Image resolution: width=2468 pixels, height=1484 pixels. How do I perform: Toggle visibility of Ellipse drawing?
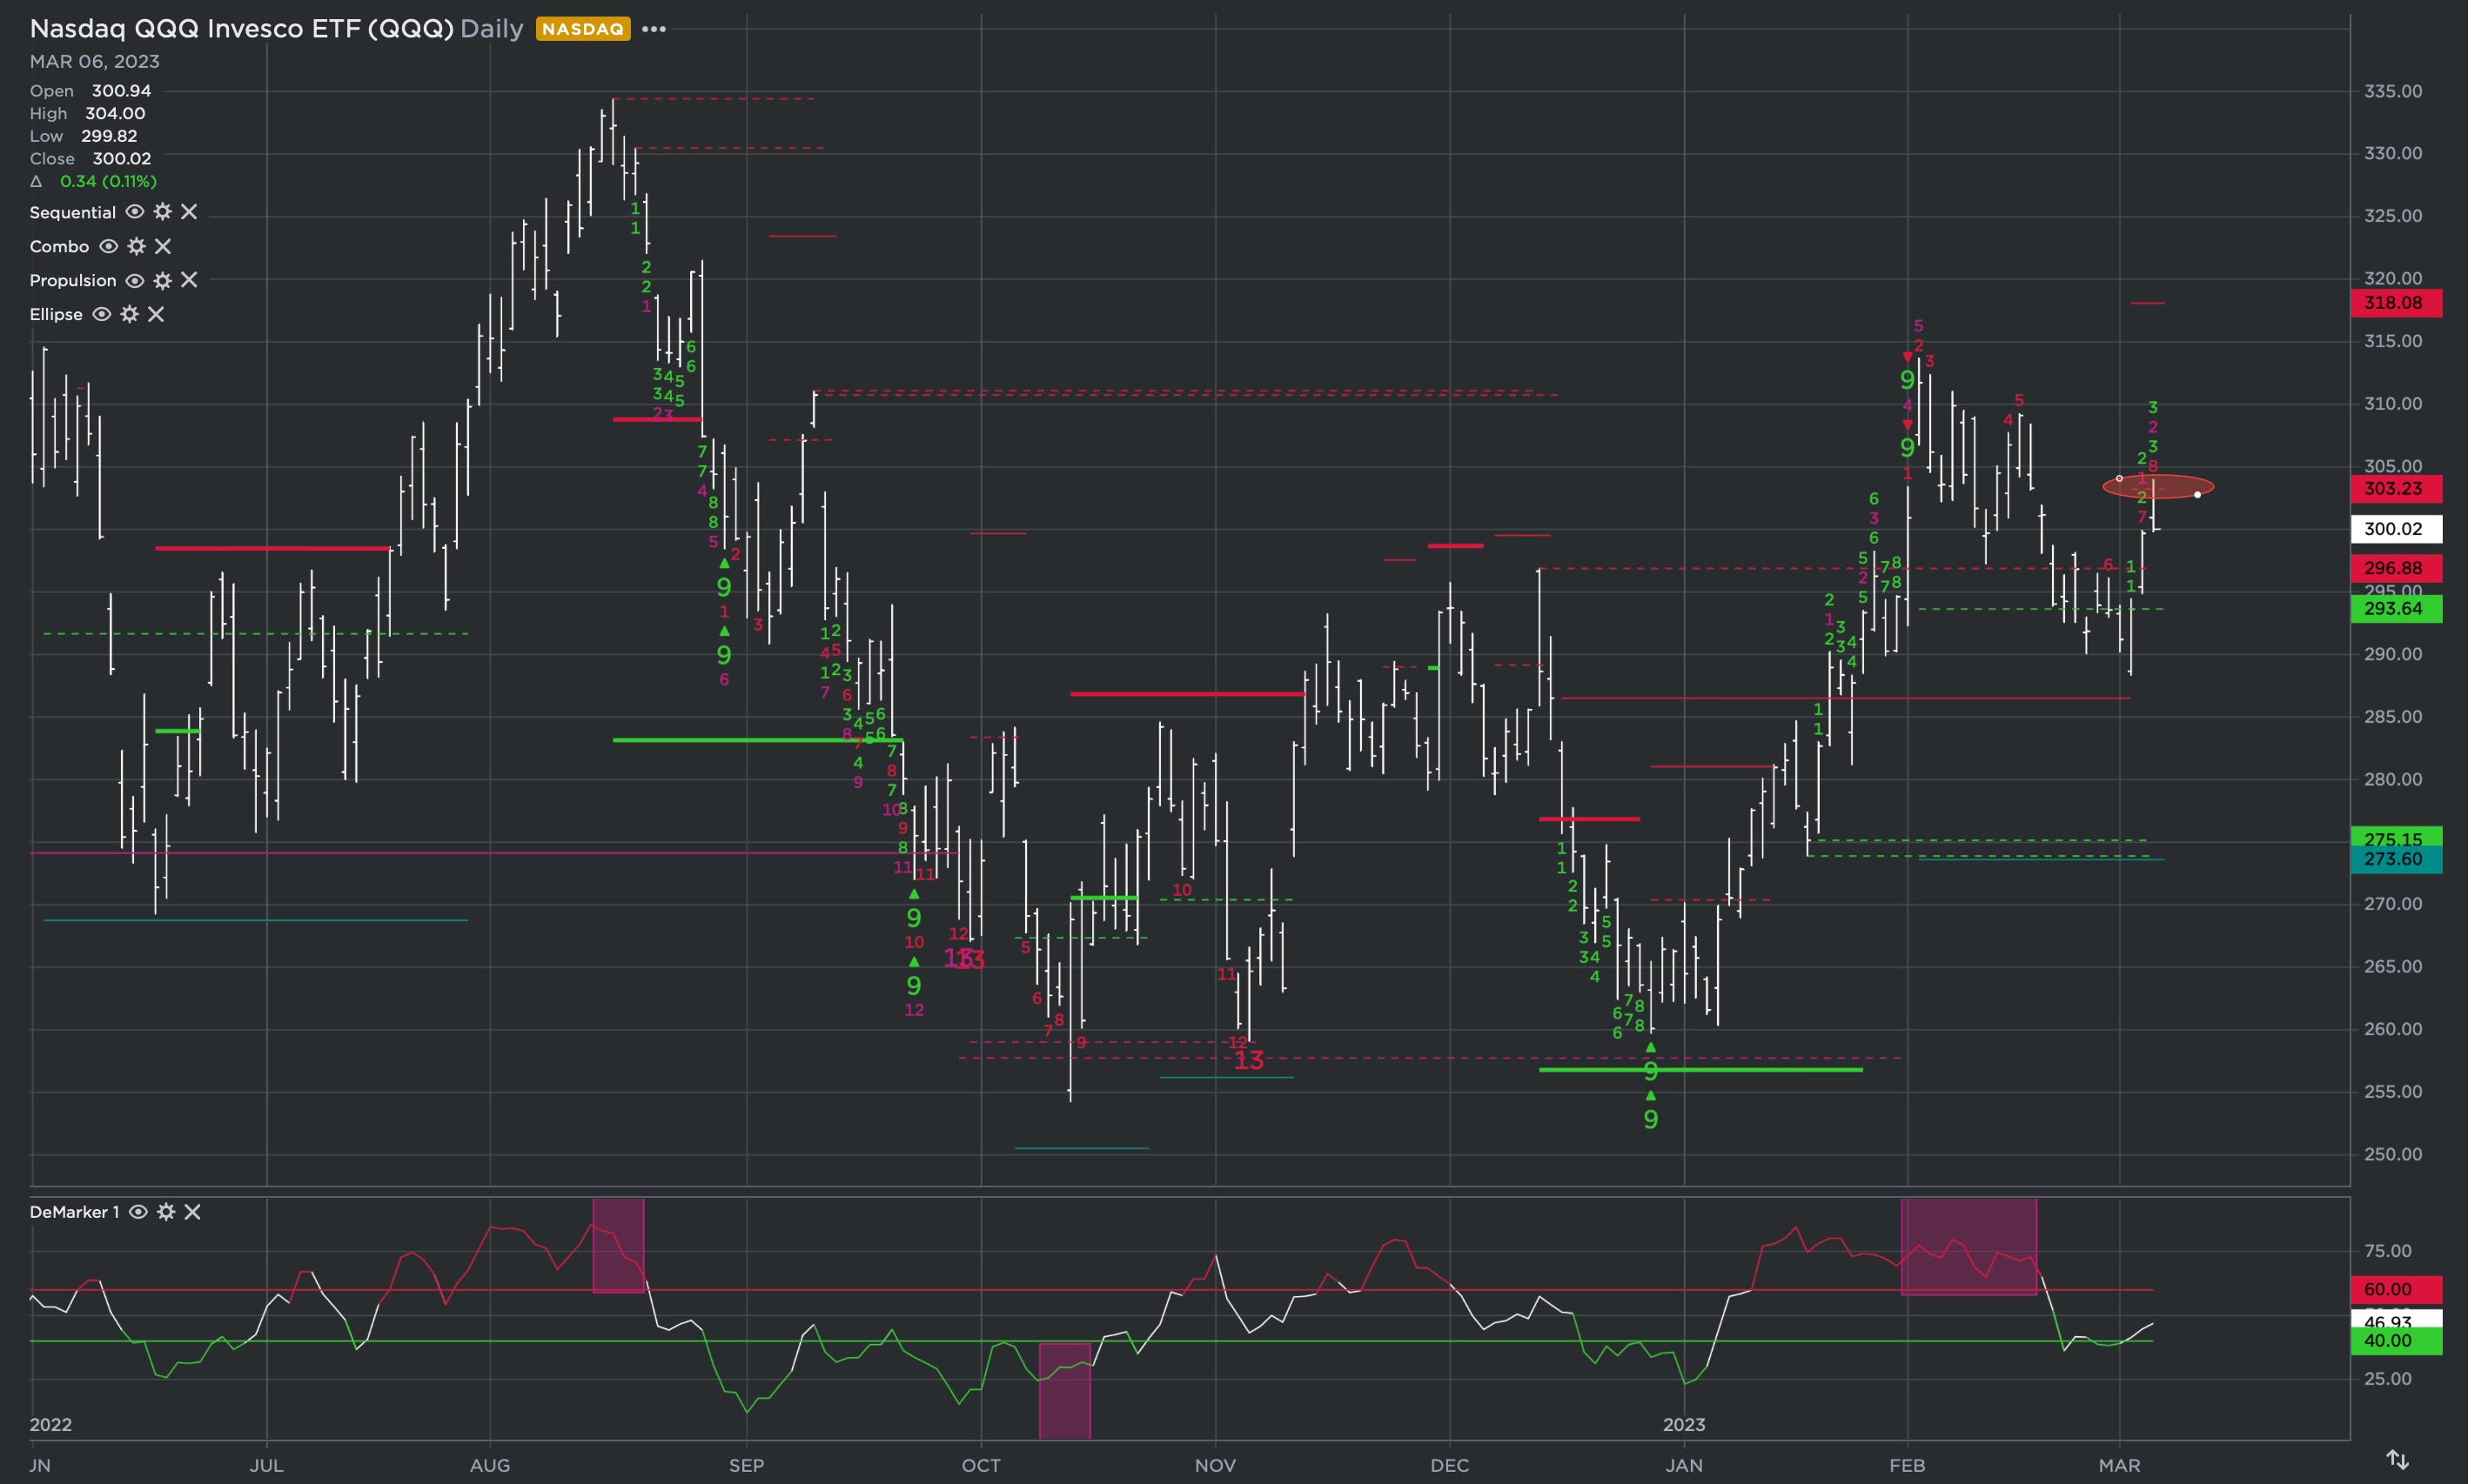(101, 314)
